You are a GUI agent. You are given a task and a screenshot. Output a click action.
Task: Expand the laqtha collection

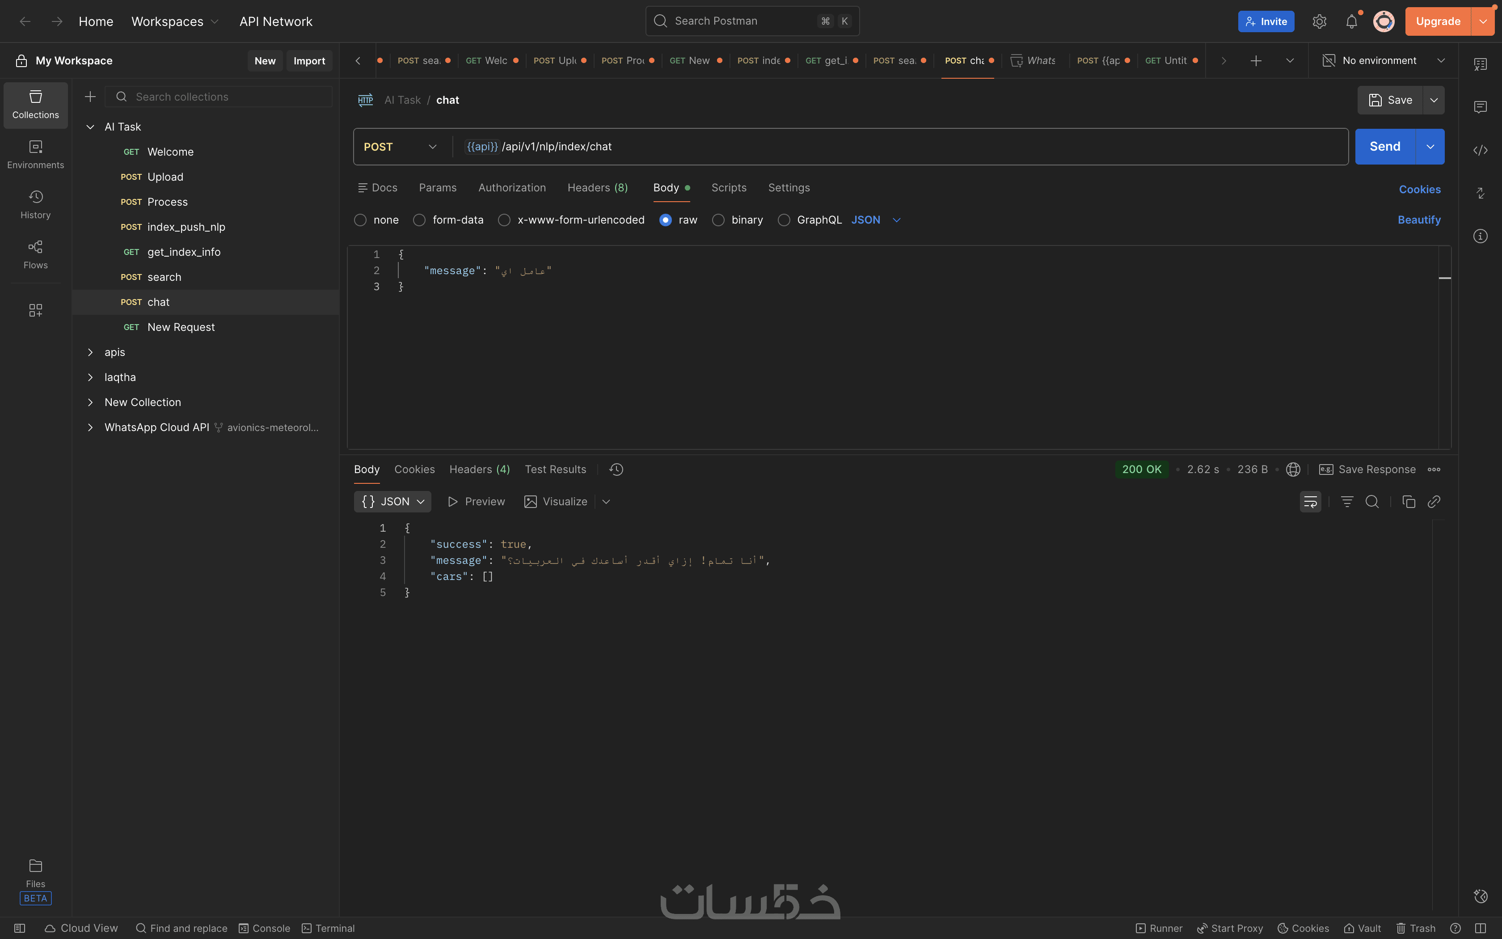coord(91,377)
